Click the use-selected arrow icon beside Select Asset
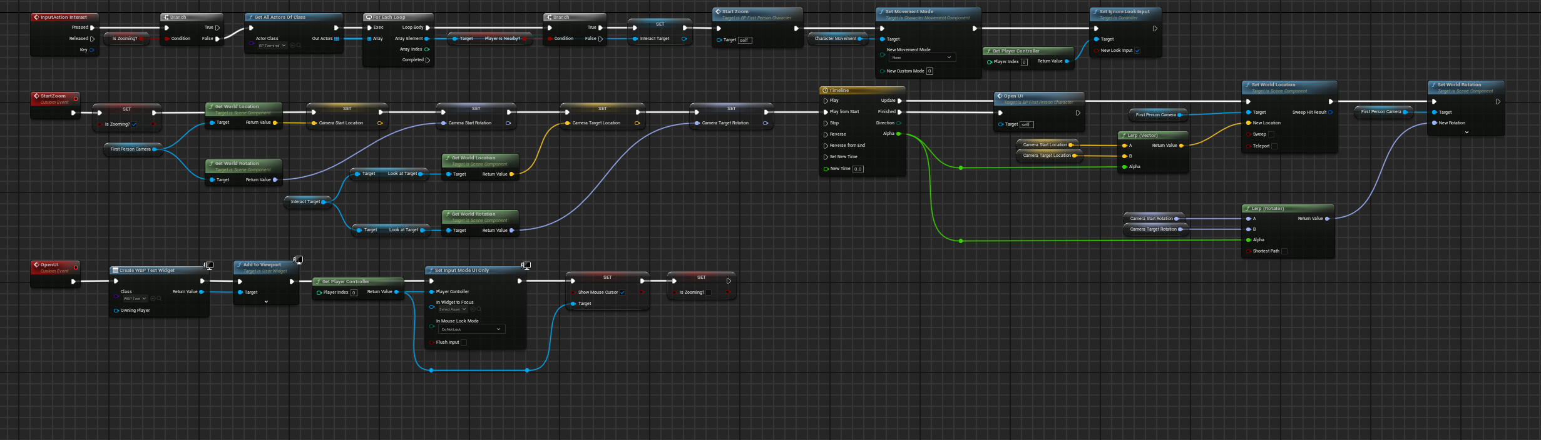The image size is (1541, 440). [x=473, y=309]
